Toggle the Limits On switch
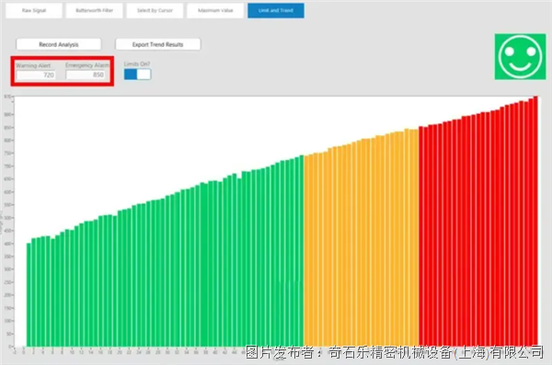 138,74
